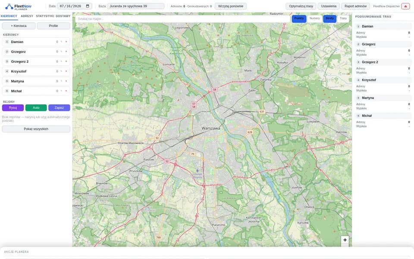The height and width of the screenshot is (259, 414).
Task: Click the Pokaż wszystkich button
Action: [36, 129]
